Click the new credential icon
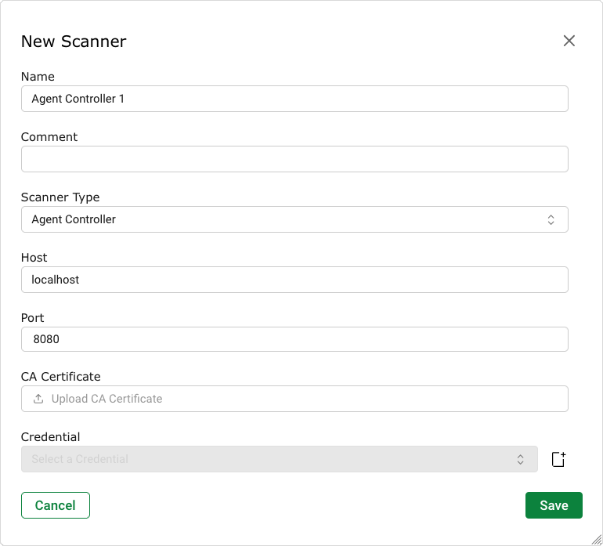 point(558,460)
